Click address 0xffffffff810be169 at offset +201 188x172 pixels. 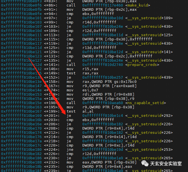pos(21,116)
